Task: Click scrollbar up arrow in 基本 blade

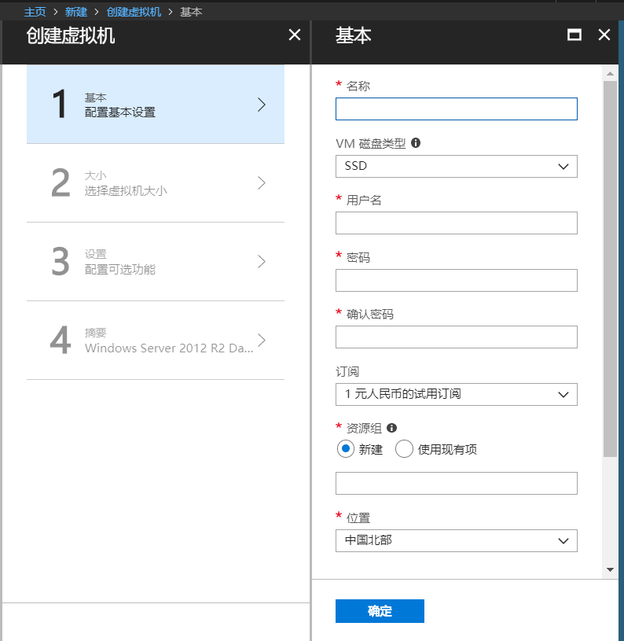Action: pos(610,74)
